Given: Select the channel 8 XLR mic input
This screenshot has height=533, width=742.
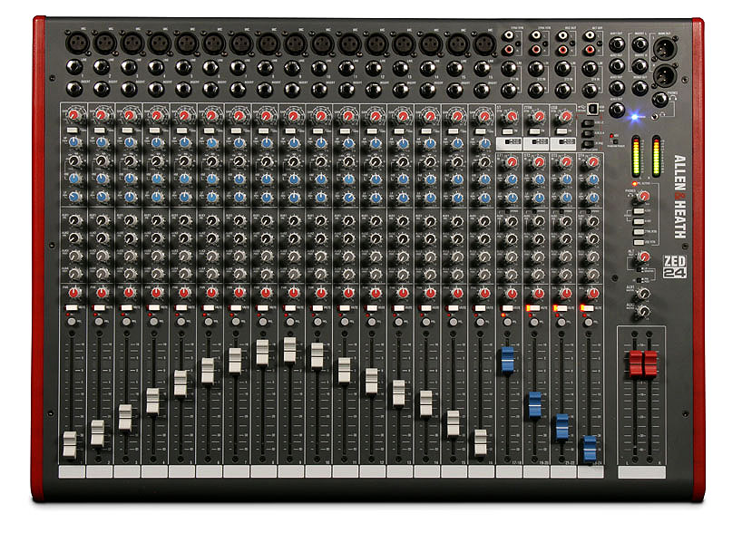Looking at the screenshot, I should [268, 44].
